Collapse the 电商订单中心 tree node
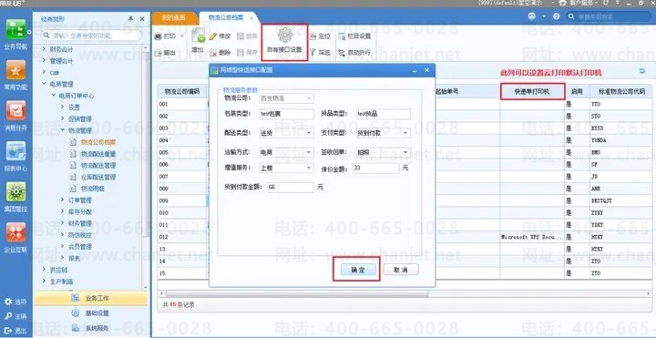 [53, 96]
